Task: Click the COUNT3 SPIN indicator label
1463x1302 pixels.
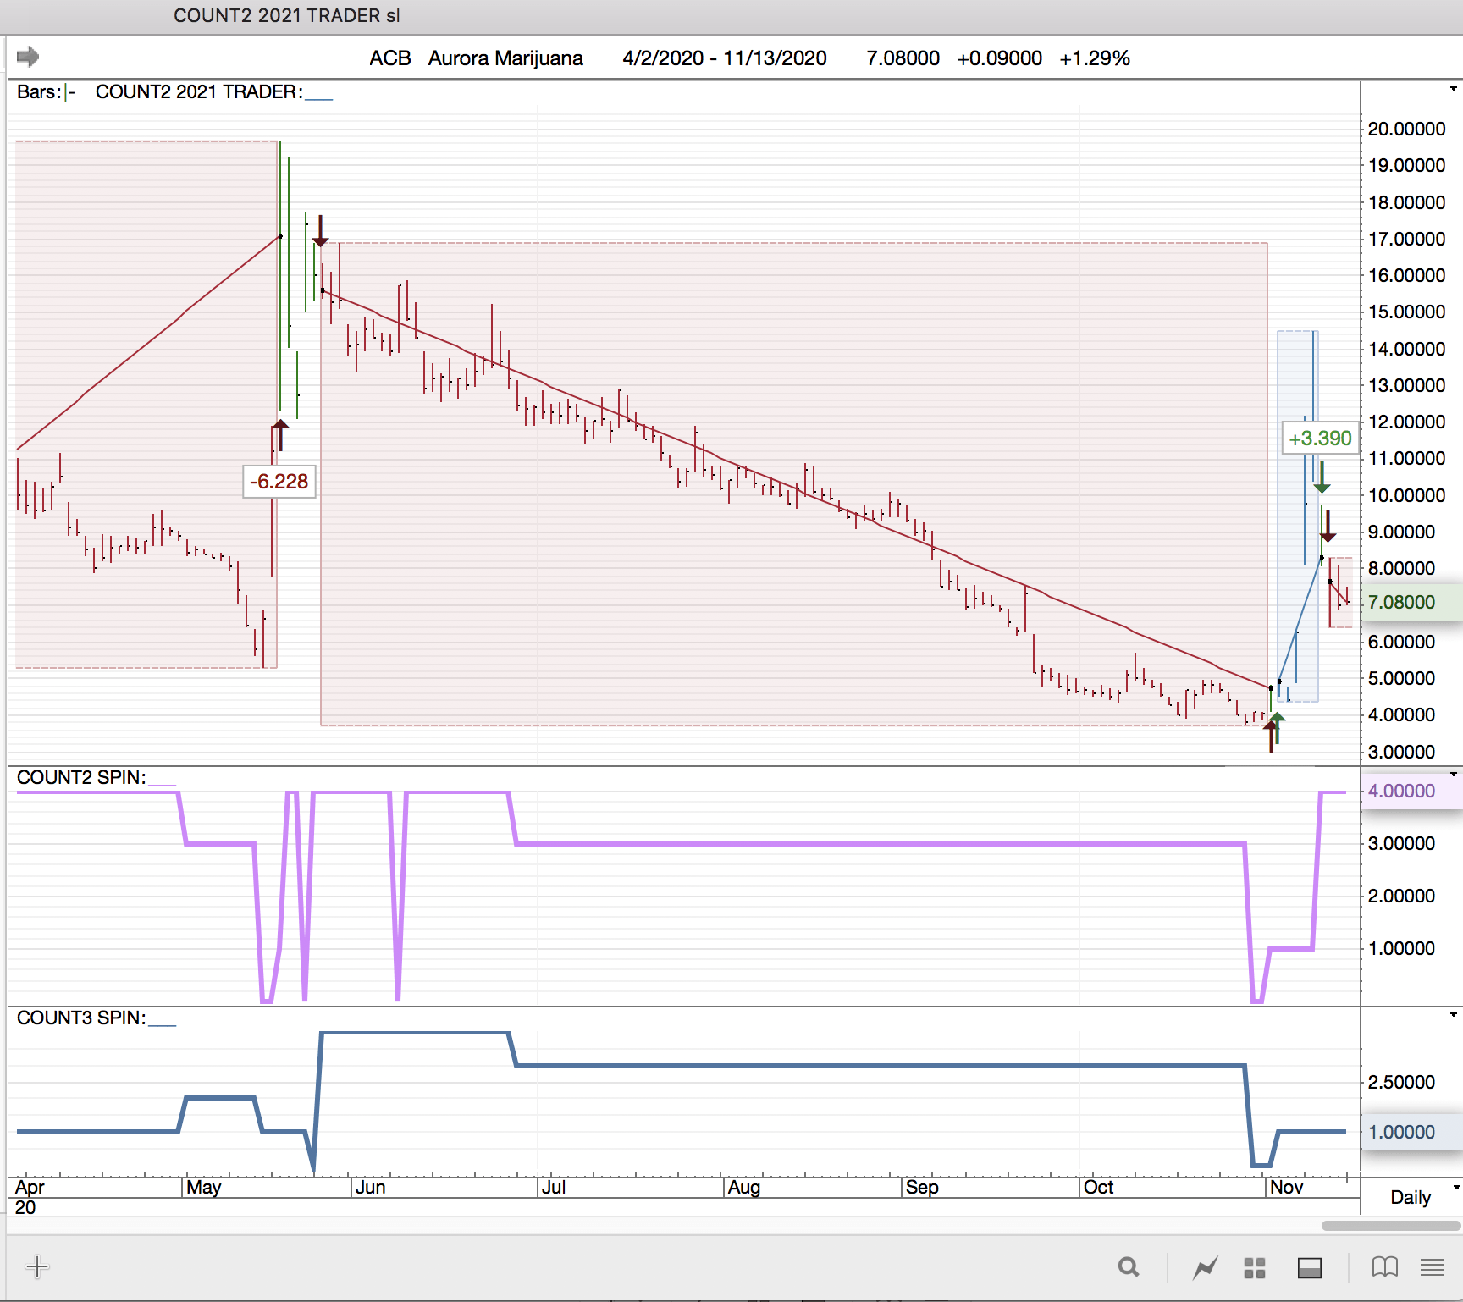Action: [81, 1018]
